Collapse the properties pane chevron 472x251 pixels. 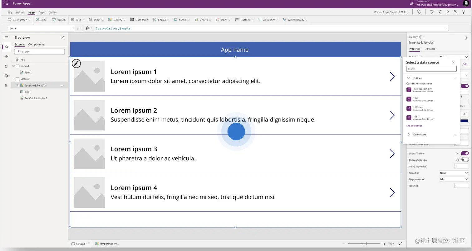pyautogui.click(x=466, y=38)
